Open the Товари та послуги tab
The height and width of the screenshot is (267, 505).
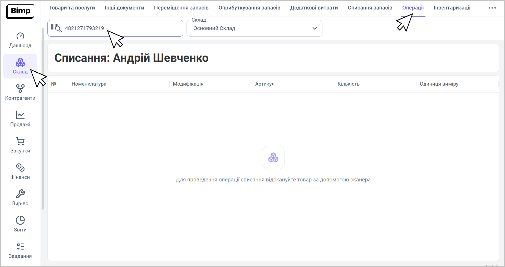click(x=72, y=8)
